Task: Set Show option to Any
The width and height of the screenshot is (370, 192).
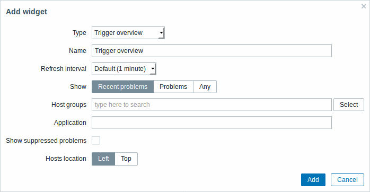Action: pyautogui.click(x=205, y=87)
